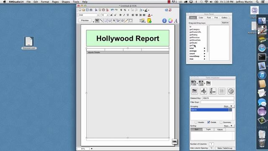Switch to Gallery tab in Keys Panel

[x=224, y=18]
